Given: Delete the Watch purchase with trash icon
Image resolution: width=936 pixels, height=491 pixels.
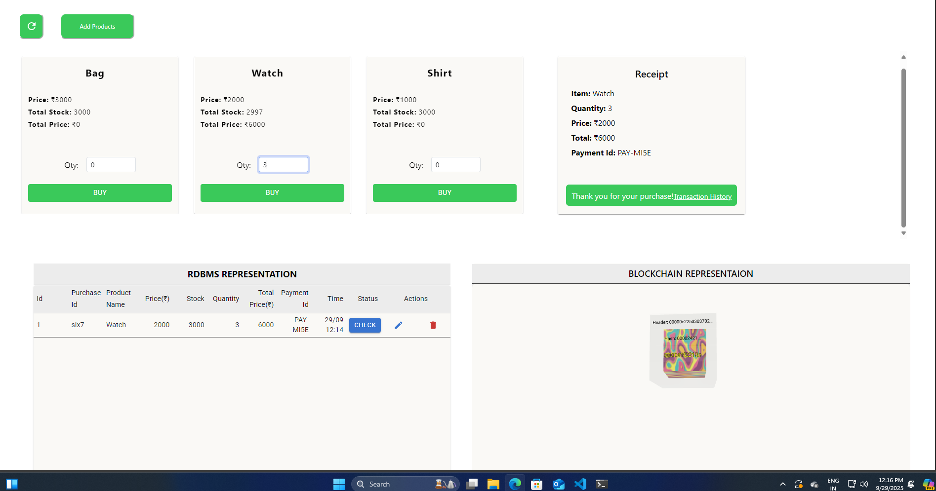Looking at the screenshot, I should [x=433, y=325].
